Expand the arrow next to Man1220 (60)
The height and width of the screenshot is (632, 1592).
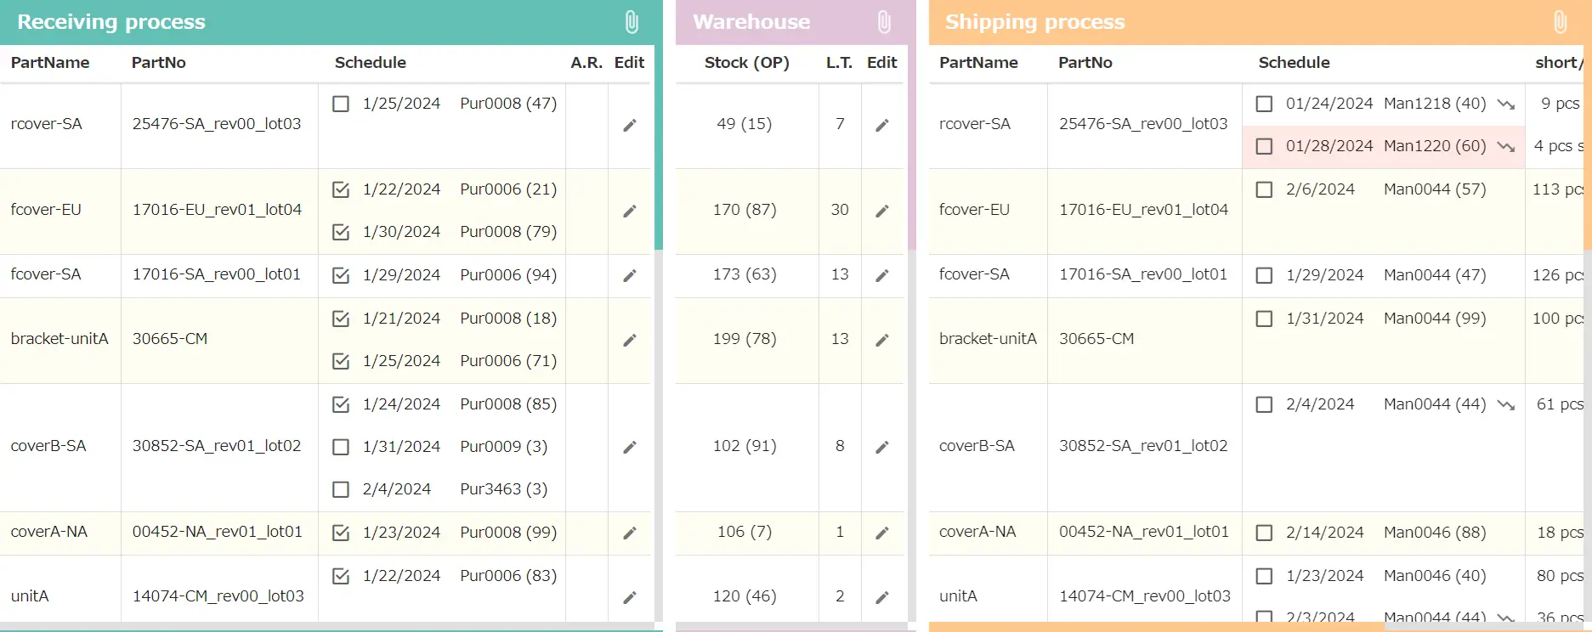point(1506,147)
